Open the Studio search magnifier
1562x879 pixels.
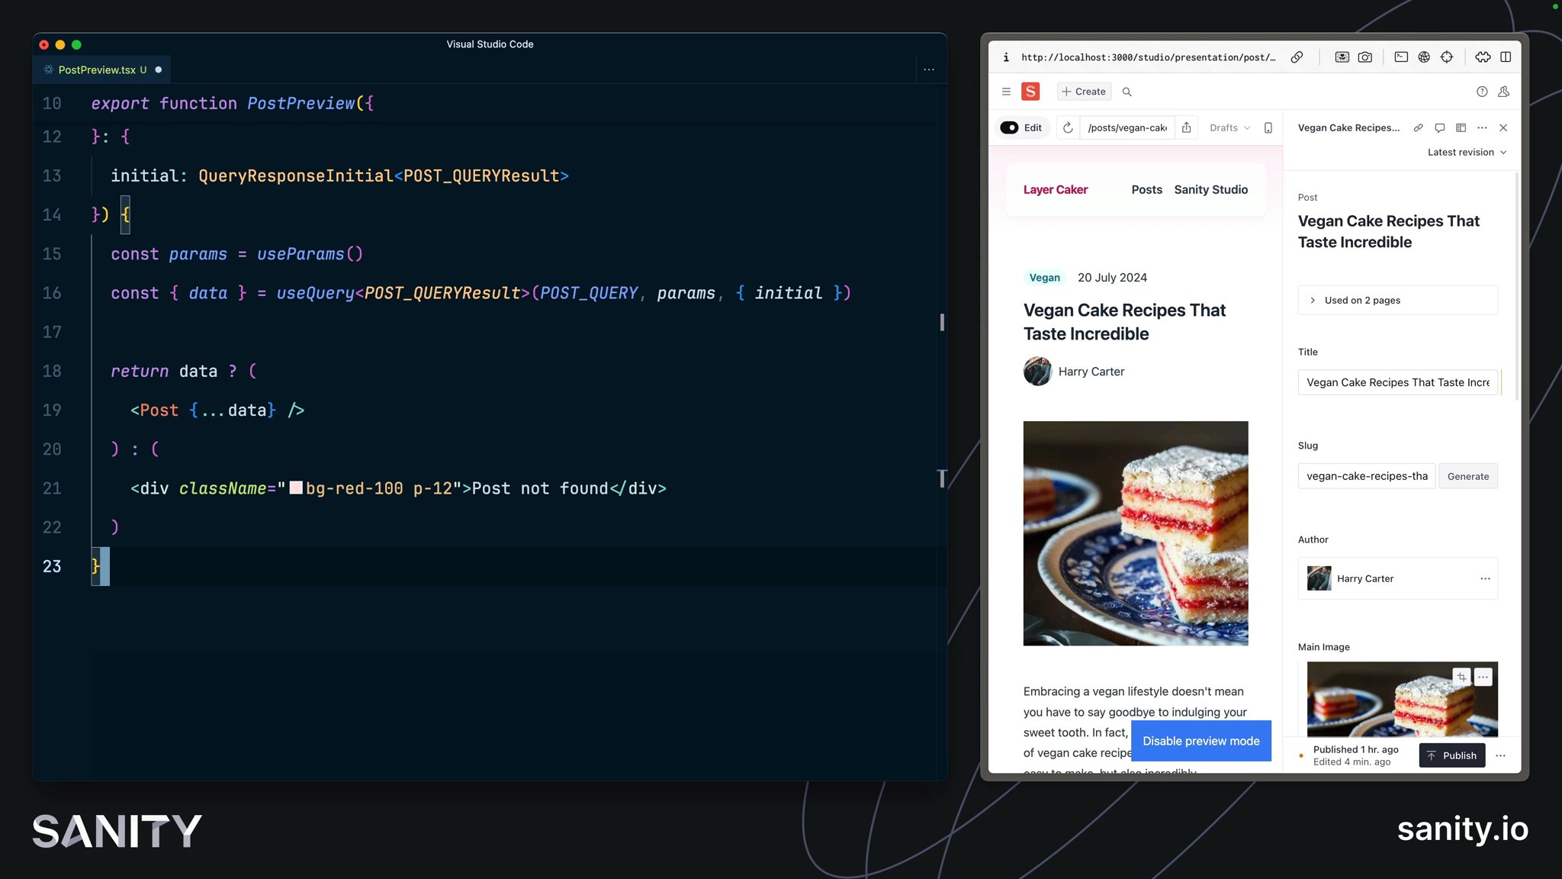pos(1127,92)
